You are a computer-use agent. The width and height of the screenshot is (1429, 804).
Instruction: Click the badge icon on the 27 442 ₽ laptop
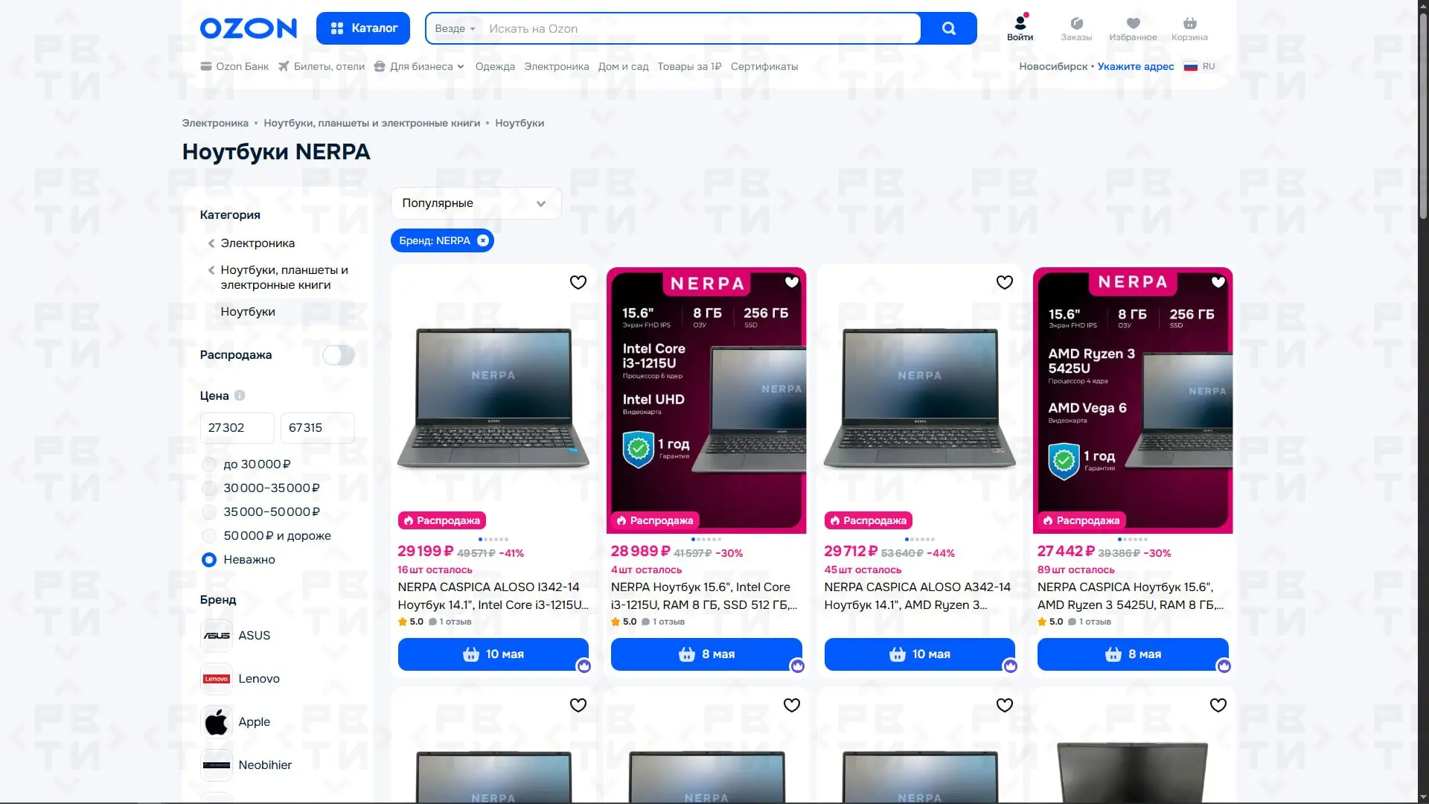(x=1224, y=666)
